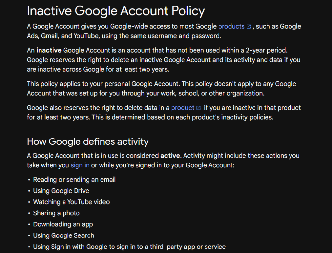Click the external-link icon beside 'product'
The width and height of the screenshot is (332, 253).
199,108
